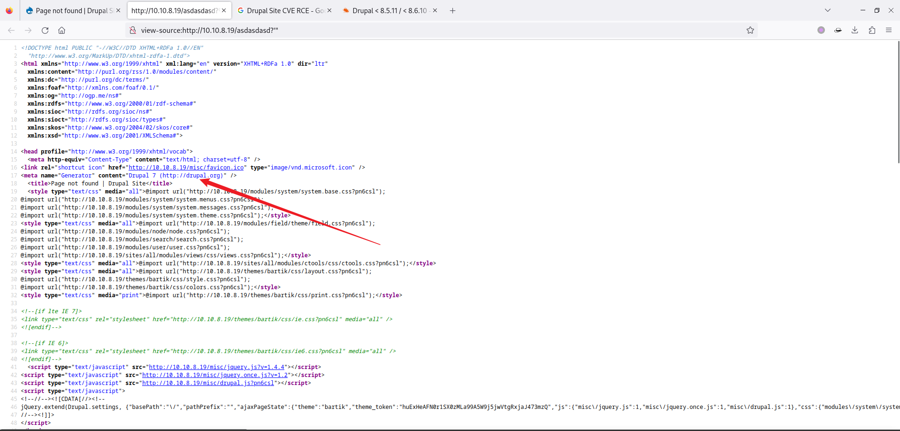Viewport: 900px width, 431px height.
Task: Click the 'Drupal 7' generator content value
Action: pos(175,176)
